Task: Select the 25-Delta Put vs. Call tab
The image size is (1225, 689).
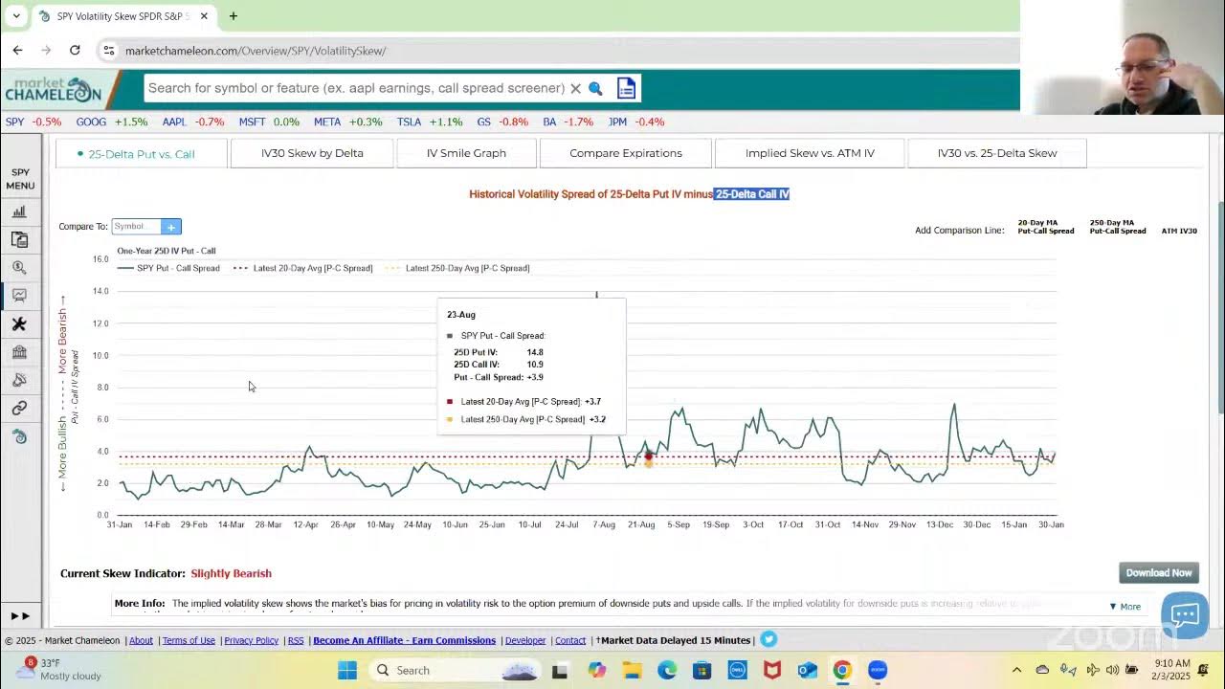Action: (142, 153)
